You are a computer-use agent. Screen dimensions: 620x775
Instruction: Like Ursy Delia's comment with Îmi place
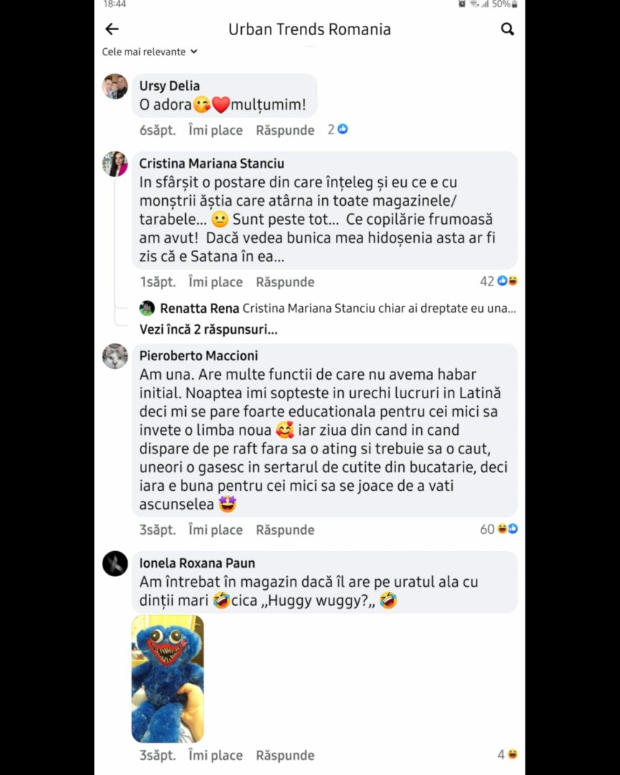[215, 131]
